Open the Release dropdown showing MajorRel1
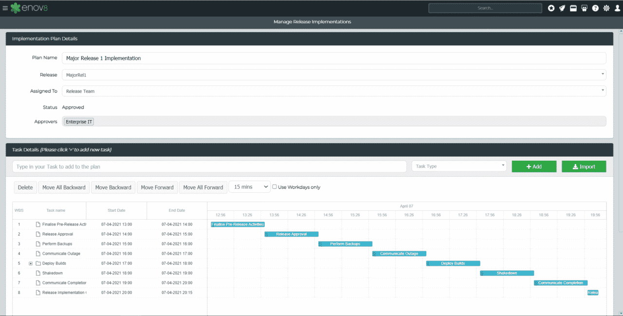The image size is (623, 316). coord(602,74)
